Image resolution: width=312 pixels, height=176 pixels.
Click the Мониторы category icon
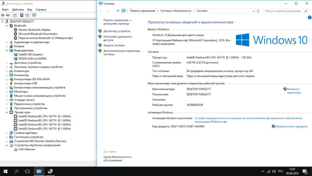coord(11,92)
